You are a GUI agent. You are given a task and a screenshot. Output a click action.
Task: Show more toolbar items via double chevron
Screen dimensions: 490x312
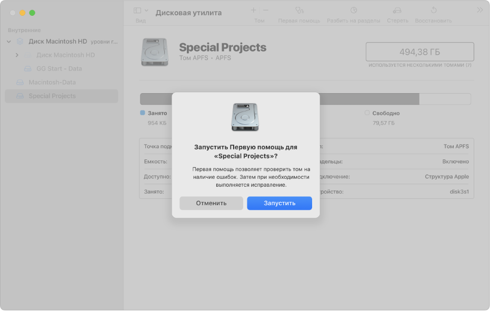tap(479, 10)
